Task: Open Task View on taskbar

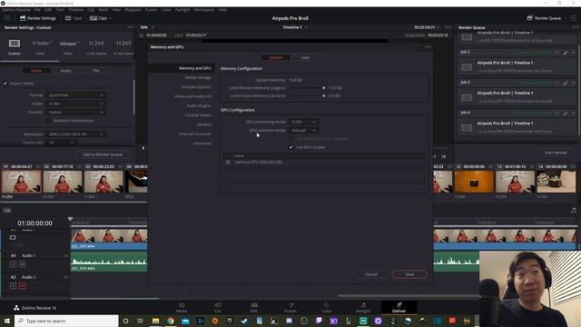Action: coord(141,321)
